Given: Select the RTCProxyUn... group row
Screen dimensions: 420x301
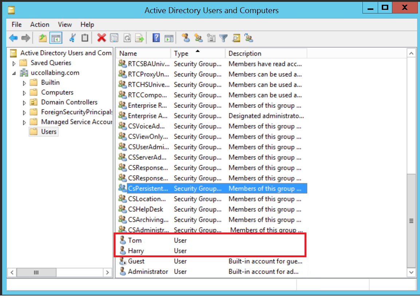Looking at the screenshot, I should click(x=212, y=74).
